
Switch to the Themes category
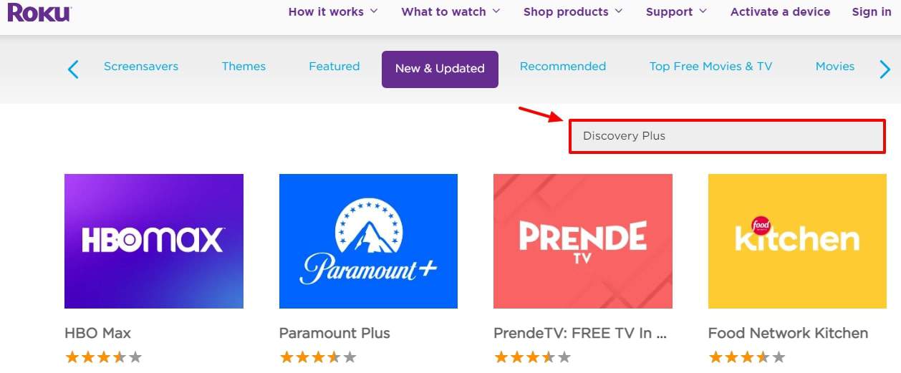(244, 66)
